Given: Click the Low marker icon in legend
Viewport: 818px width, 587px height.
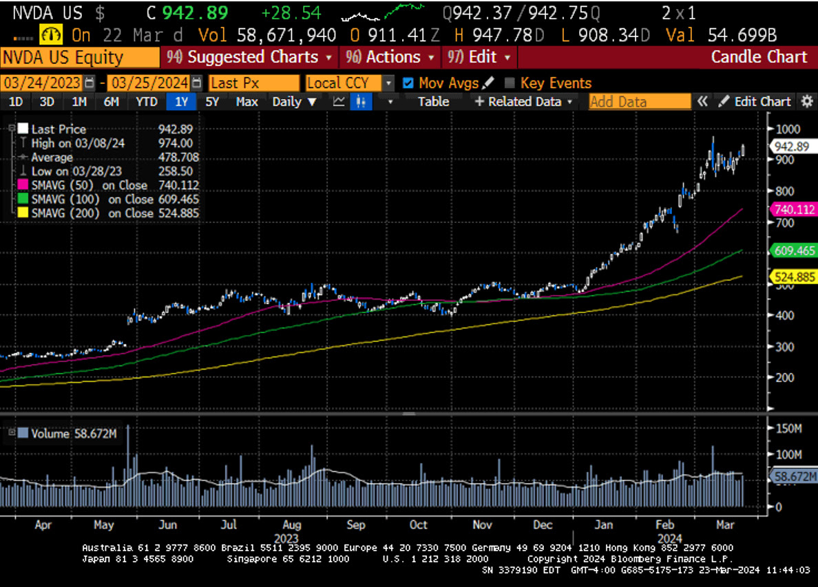Looking at the screenshot, I should pos(23,171).
